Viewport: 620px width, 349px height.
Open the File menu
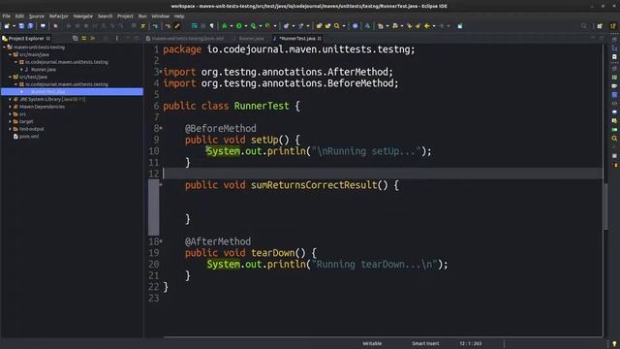click(7, 16)
